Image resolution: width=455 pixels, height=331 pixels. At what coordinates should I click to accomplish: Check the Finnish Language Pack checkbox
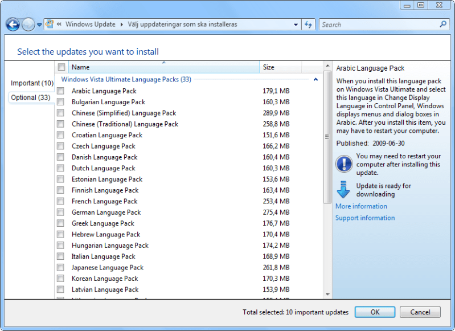tap(60, 190)
